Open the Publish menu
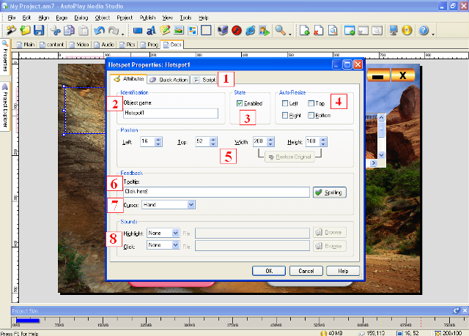 click(147, 16)
